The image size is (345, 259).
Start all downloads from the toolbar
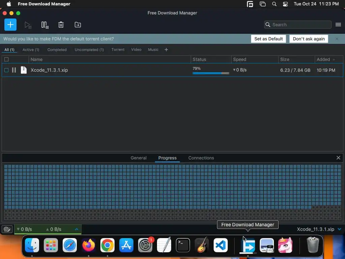(x=28, y=25)
